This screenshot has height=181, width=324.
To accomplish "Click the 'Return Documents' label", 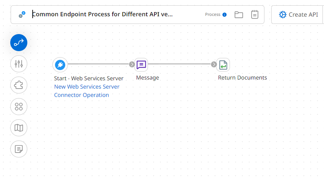I will [242, 78].
